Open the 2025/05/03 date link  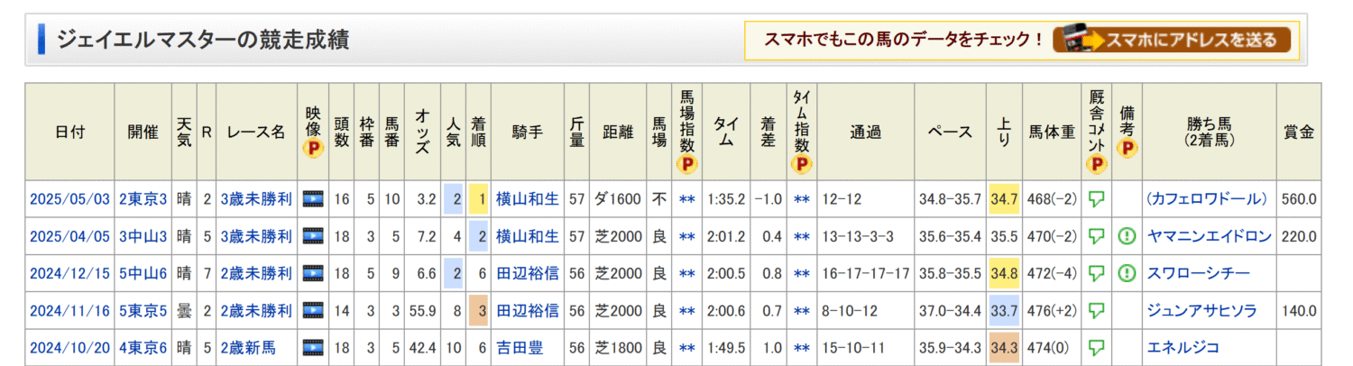pyautogui.click(x=69, y=199)
